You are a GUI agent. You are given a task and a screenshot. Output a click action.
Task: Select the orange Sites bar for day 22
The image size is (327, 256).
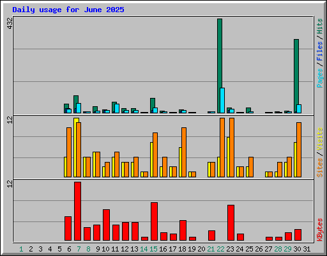click(x=222, y=147)
